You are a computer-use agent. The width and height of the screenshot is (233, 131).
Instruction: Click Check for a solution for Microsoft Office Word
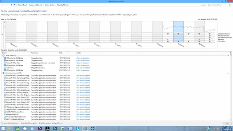tap(83, 63)
